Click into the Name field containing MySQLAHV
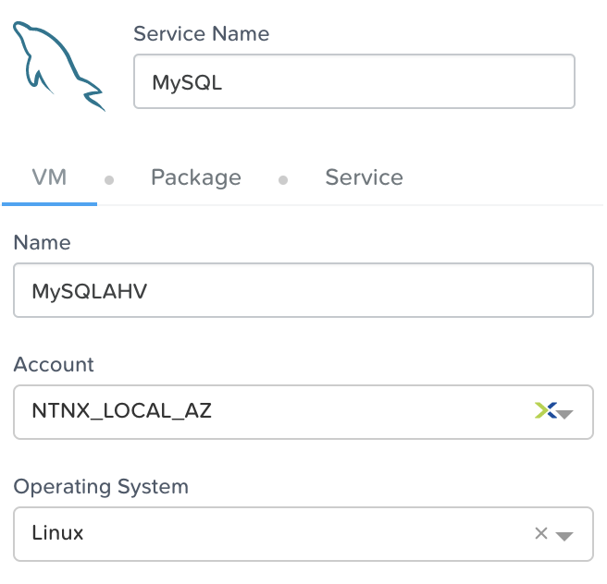Viewport: 607px width, 584px height. pyautogui.click(x=303, y=290)
